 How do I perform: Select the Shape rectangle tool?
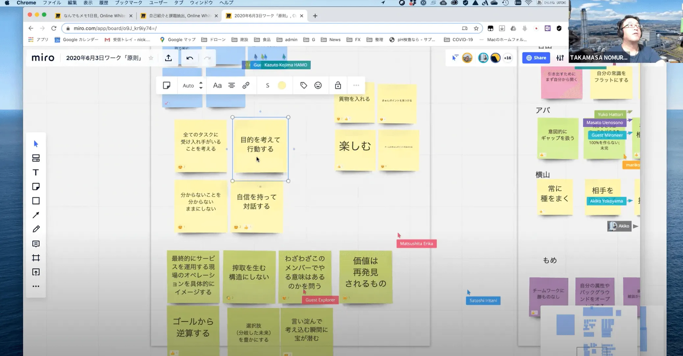36,201
